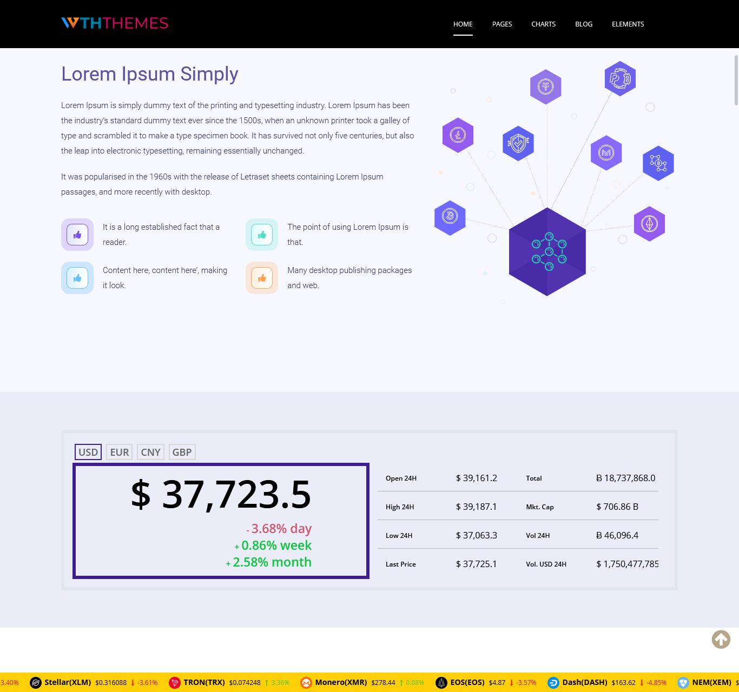The height and width of the screenshot is (692, 739).
Task: Select the USD currency tab
Action: pos(88,452)
